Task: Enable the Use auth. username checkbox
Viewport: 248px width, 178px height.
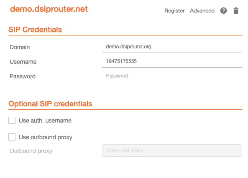Action: [12, 120]
